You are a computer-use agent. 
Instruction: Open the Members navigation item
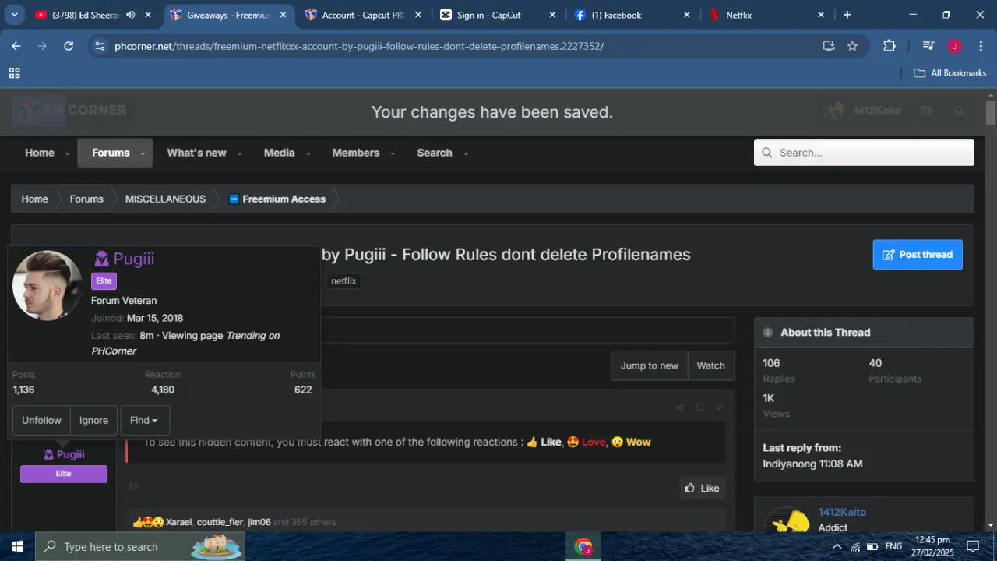click(x=356, y=153)
